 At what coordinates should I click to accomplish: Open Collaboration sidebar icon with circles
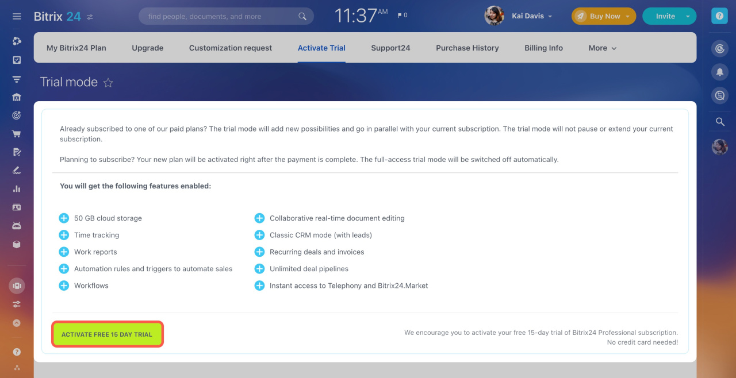17,41
